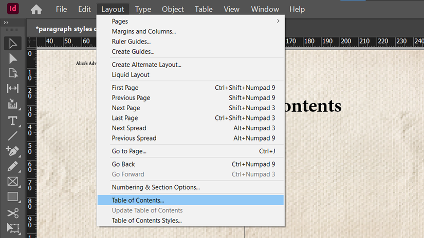Expand the tools panel with double arrows
Image resolution: width=424 pixels, height=238 pixels.
click(7, 23)
